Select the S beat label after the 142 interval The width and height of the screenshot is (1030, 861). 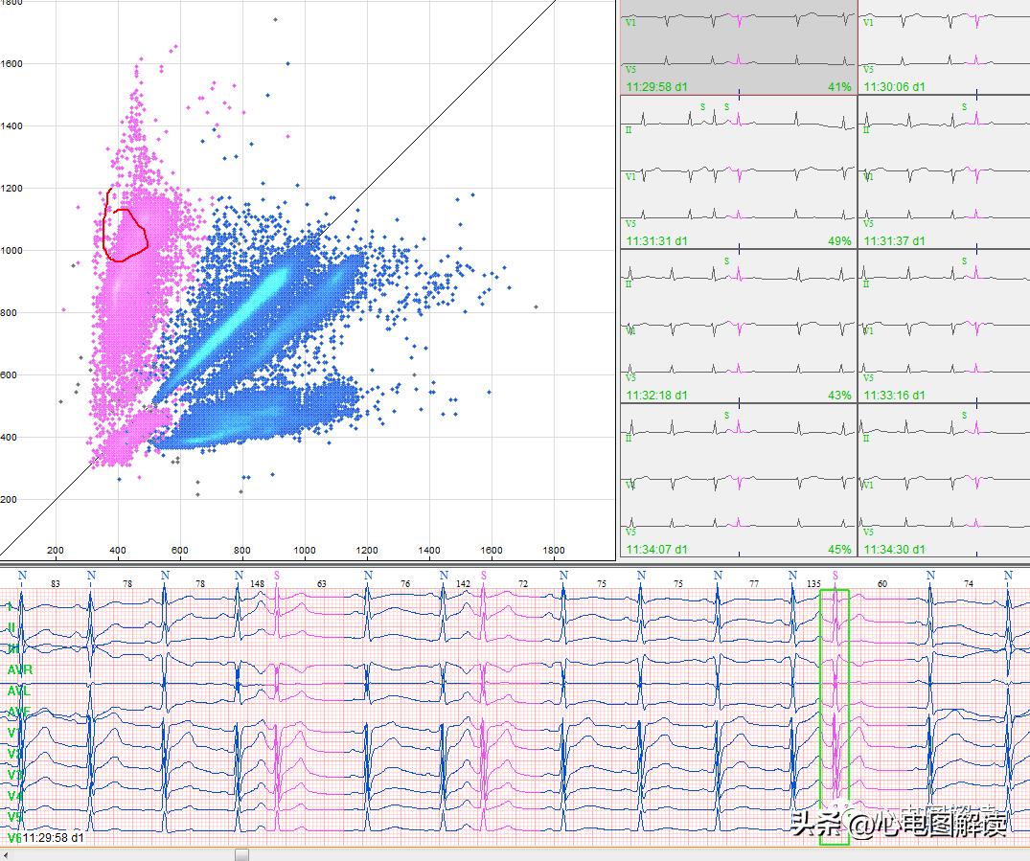point(484,575)
